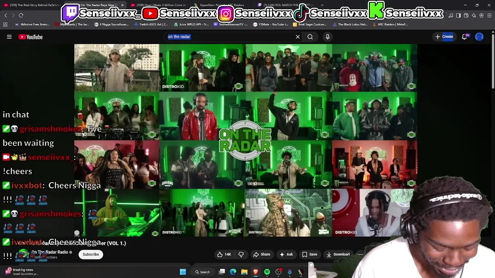Viewport: 495px width, 278px height.
Task: Open Spotify from the taskbar
Action: click(267, 272)
